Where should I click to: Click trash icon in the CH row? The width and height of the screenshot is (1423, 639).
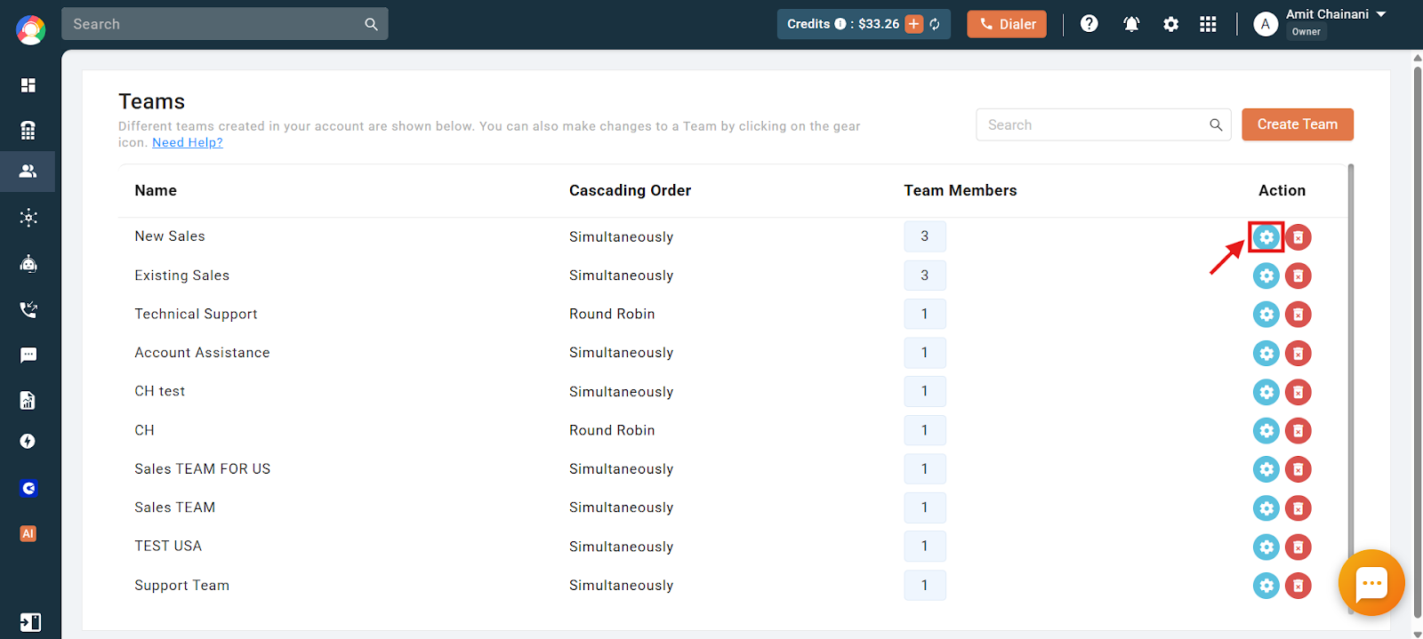[x=1298, y=431]
